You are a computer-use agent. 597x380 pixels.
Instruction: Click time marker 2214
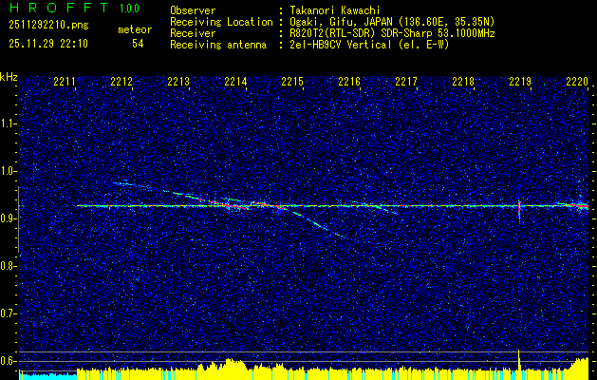tap(235, 81)
